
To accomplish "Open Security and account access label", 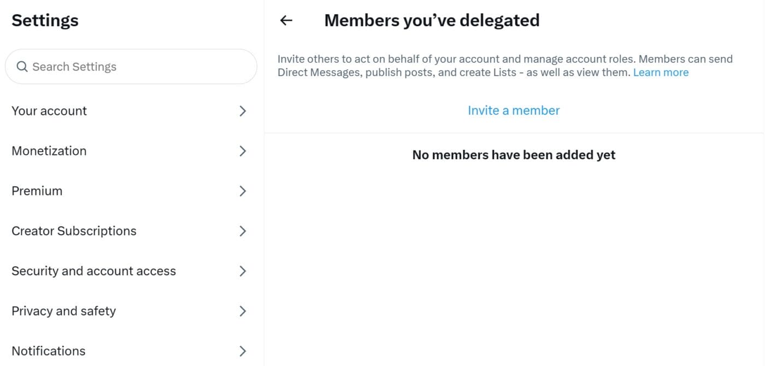I will click(93, 271).
